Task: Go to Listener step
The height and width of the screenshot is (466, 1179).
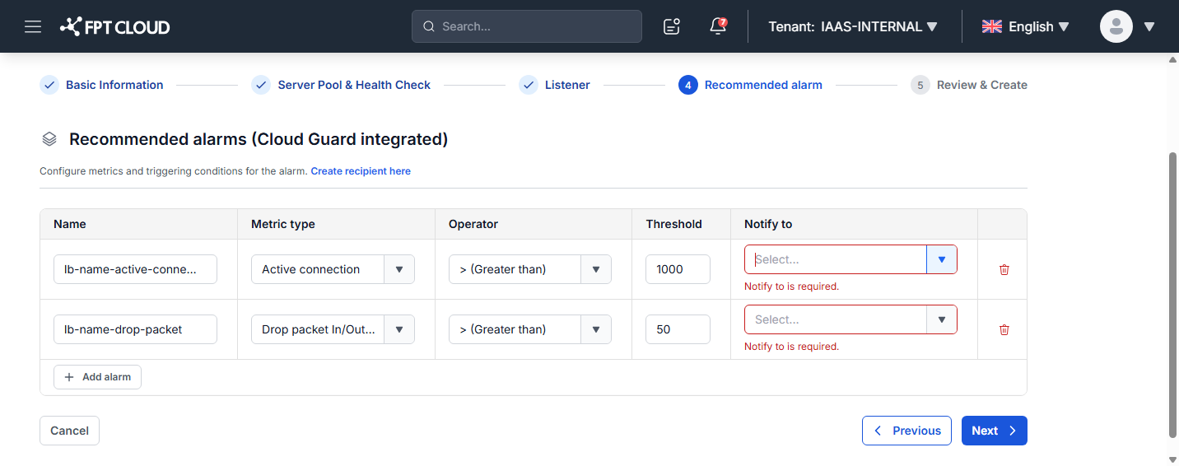Action: coord(555,85)
